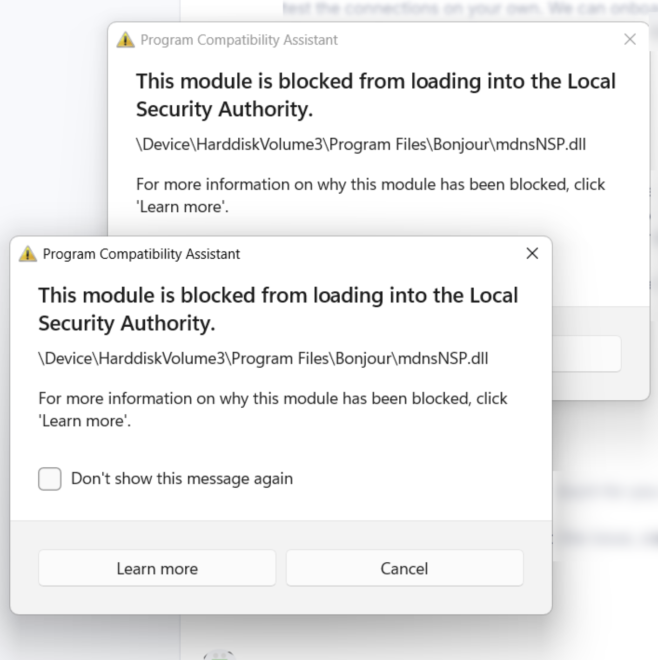Image resolution: width=658 pixels, height=660 pixels.
Task: Close the front Program Compatibility Assistant dialog
Action: point(532,254)
